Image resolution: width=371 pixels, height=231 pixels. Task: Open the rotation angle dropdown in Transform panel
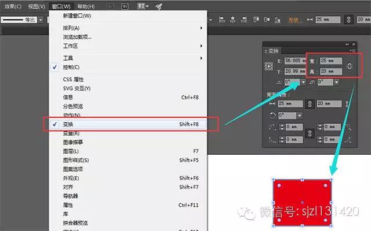click(302, 83)
